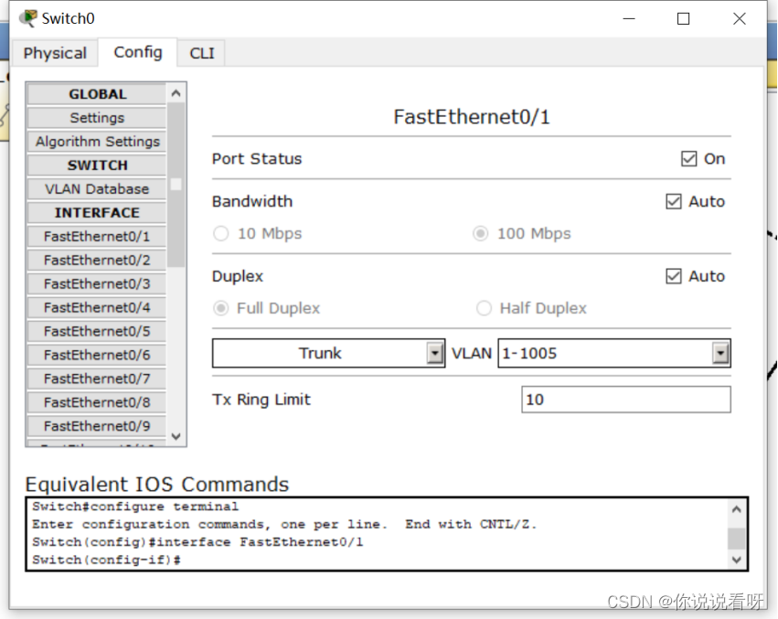Switch to the Config tab
Image resolution: width=778 pixels, height=619 pixels.
[138, 52]
